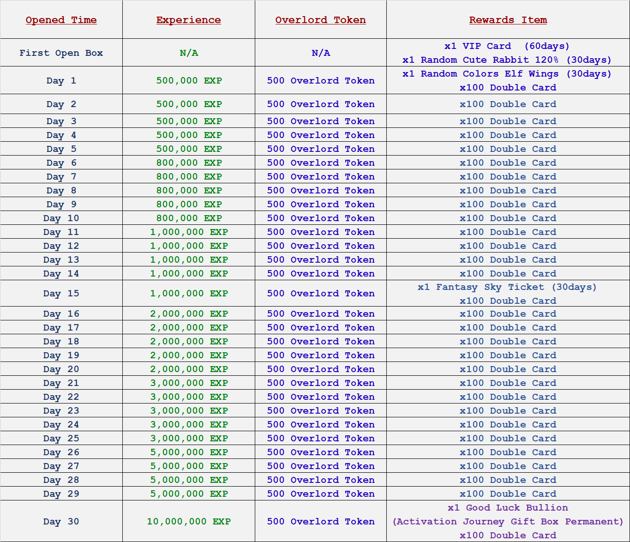The height and width of the screenshot is (542, 630).
Task: Select the green N/A Experience cell
Action: [x=189, y=53]
